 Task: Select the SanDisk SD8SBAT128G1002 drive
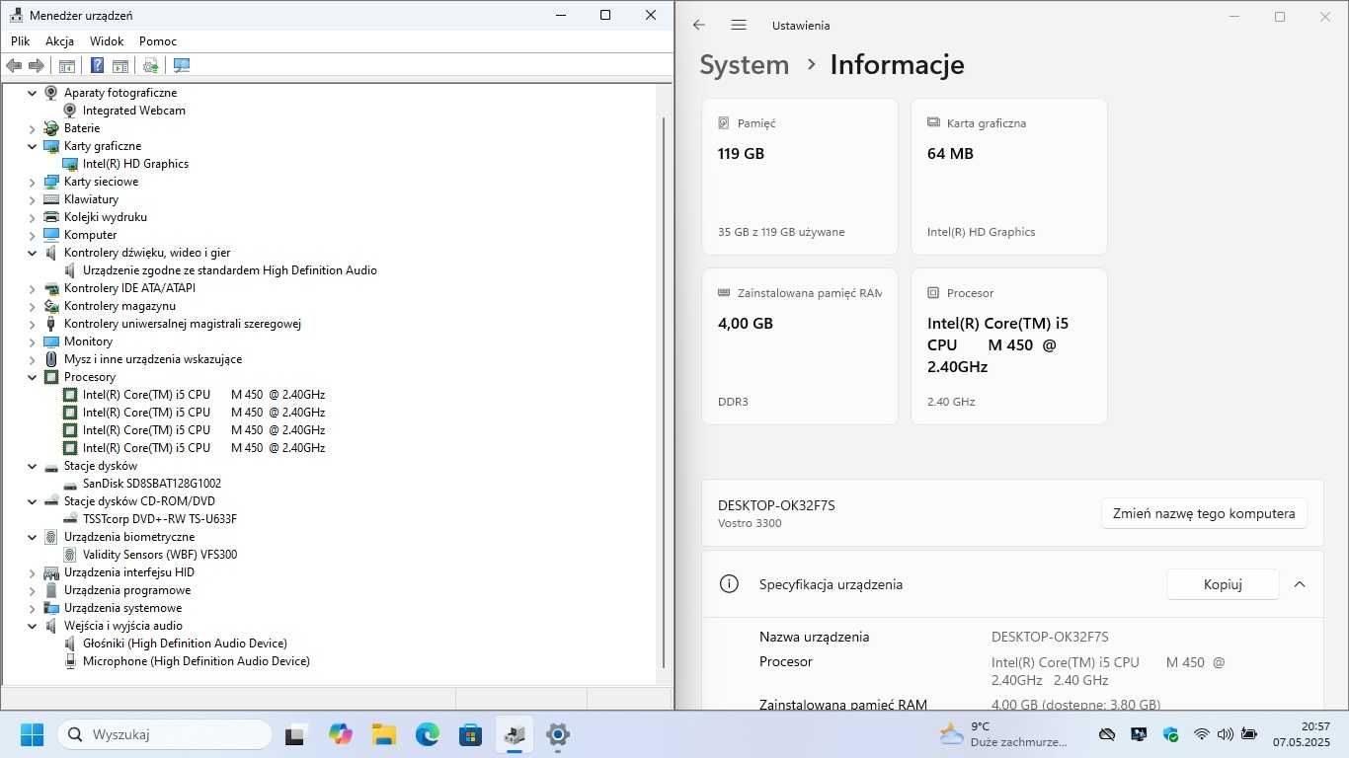click(x=151, y=484)
